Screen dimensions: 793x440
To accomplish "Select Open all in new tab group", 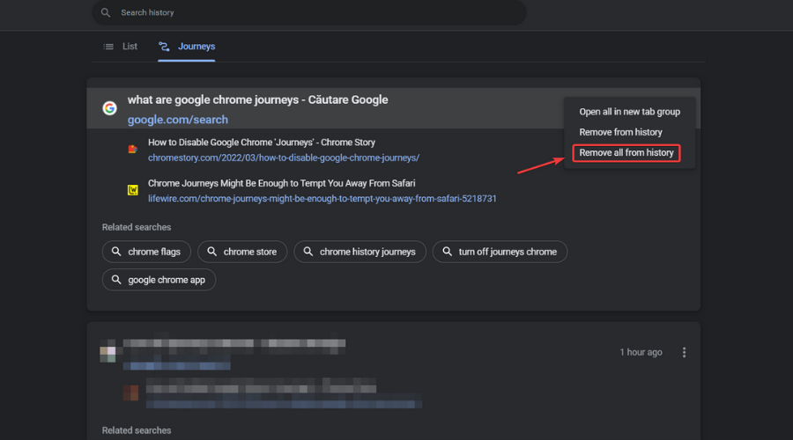I will point(630,112).
